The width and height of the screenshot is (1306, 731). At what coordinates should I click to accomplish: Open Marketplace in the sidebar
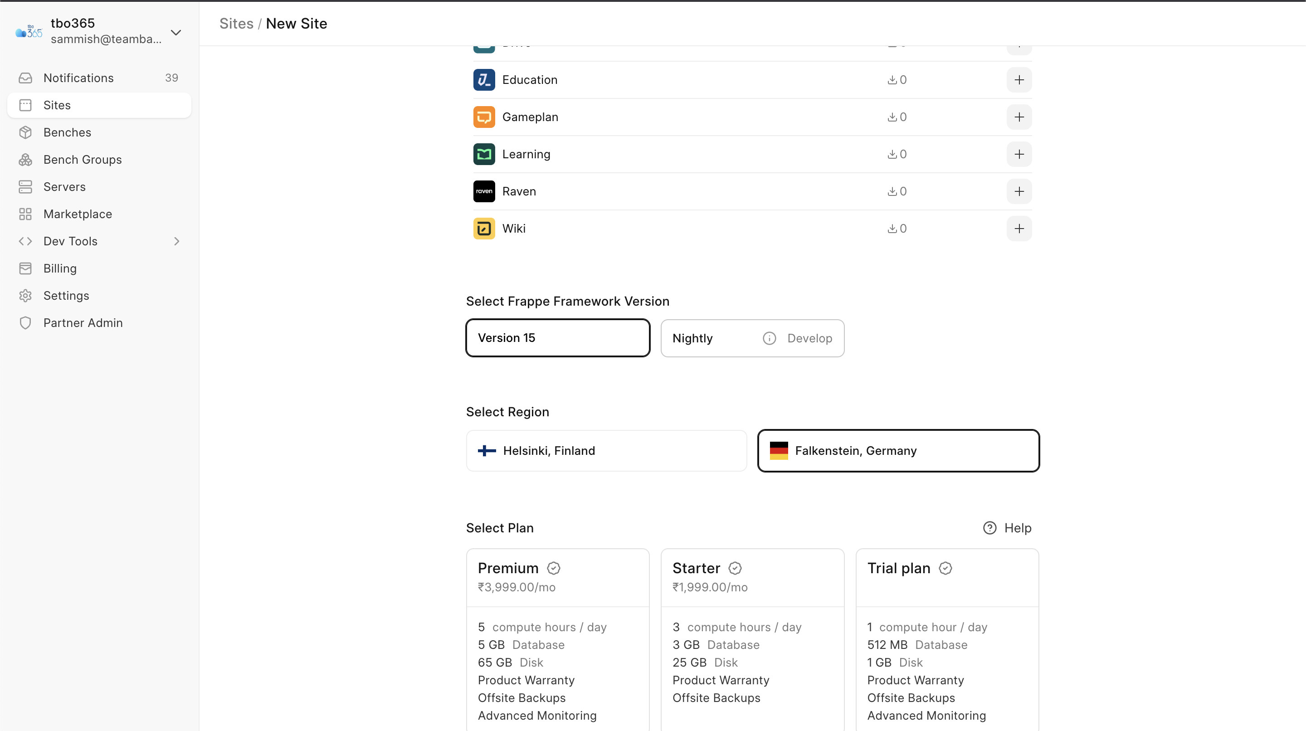pos(99,214)
